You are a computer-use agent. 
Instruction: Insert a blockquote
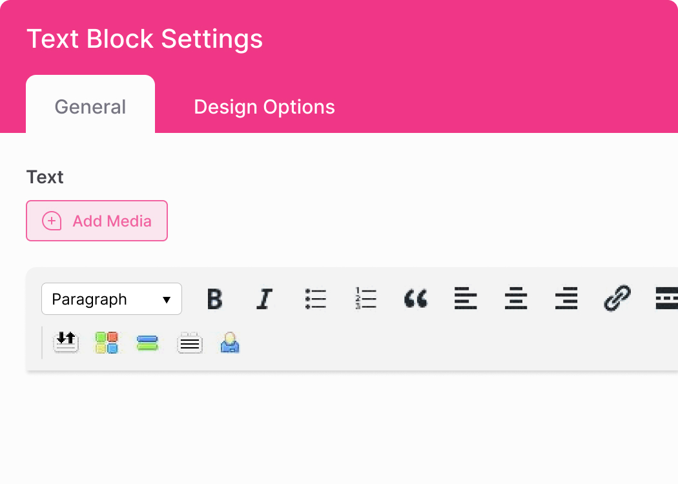[x=416, y=298]
